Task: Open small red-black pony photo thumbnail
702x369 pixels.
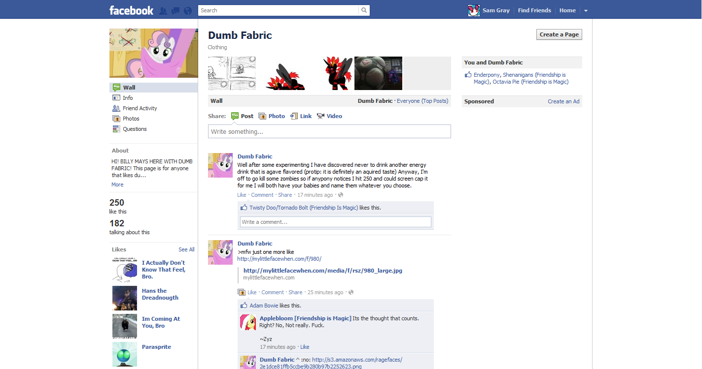Action: pyautogui.click(x=281, y=73)
